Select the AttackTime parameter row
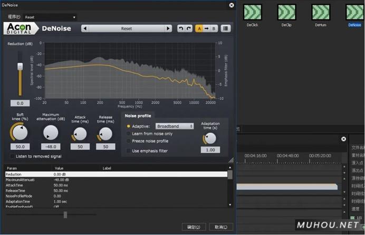The height and width of the screenshot is (235, 365). tap(116, 185)
